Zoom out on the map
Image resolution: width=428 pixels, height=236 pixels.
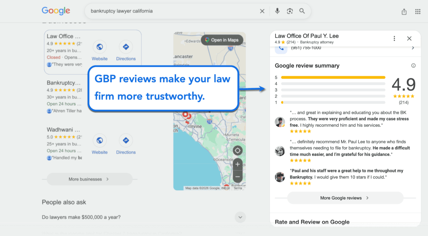(237, 177)
